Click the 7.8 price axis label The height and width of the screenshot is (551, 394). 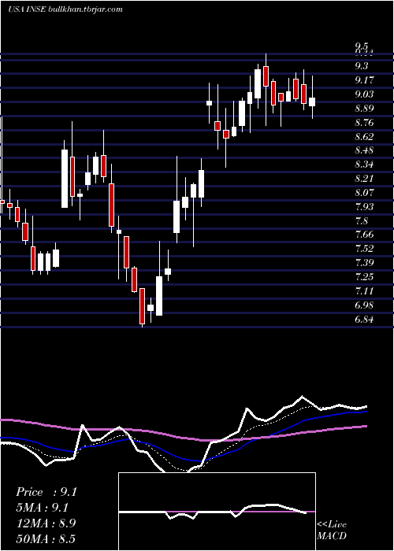[x=362, y=221]
